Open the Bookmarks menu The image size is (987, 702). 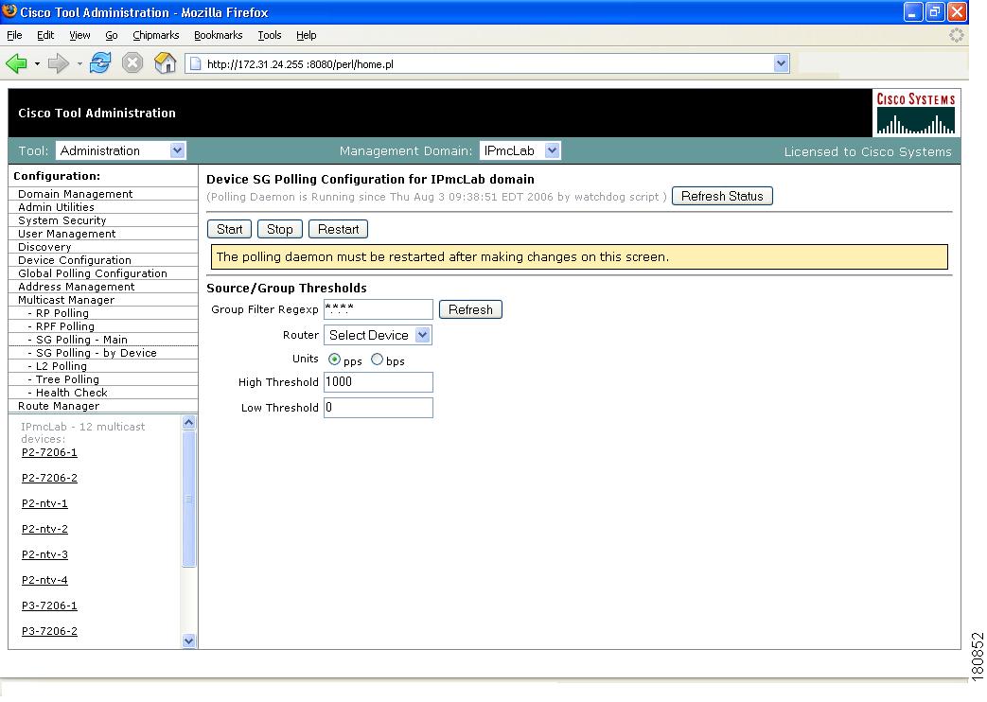218,35
